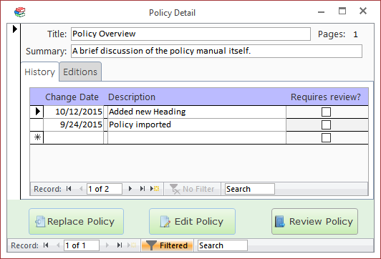The height and width of the screenshot is (259, 381).
Task: Select row of 10/12/2015 history record
Action: (37, 112)
